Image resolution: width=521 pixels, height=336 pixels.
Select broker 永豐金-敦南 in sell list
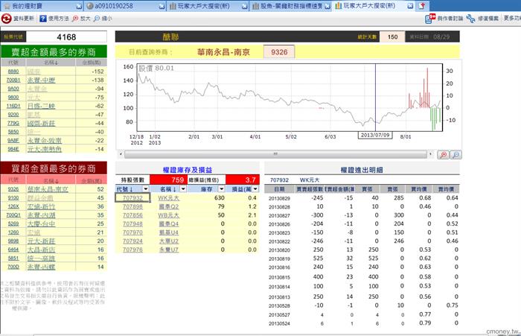pos(45,141)
